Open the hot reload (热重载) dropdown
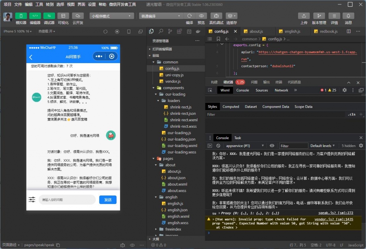The width and height of the screenshot is (366, 249). pyautogui.click(x=47, y=31)
